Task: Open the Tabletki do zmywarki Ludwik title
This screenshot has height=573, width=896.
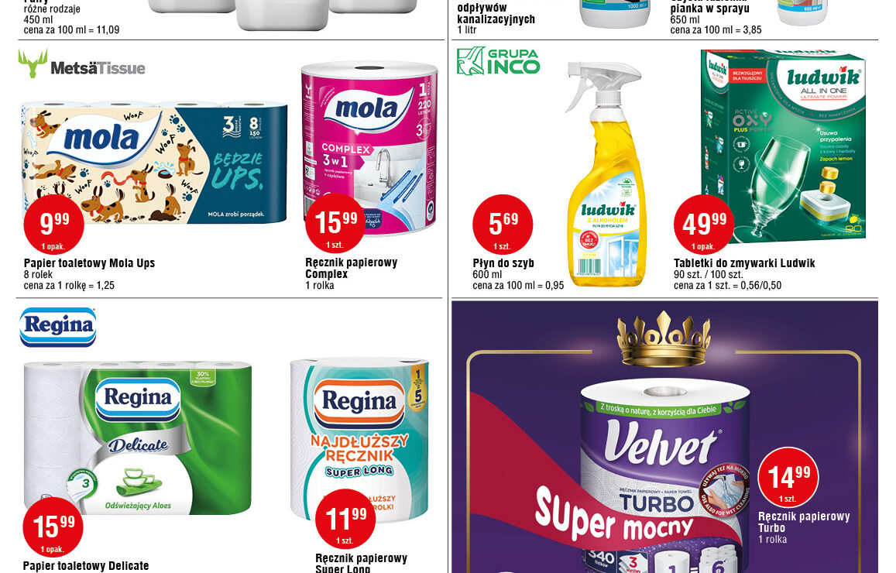Action: tap(744, 263)
